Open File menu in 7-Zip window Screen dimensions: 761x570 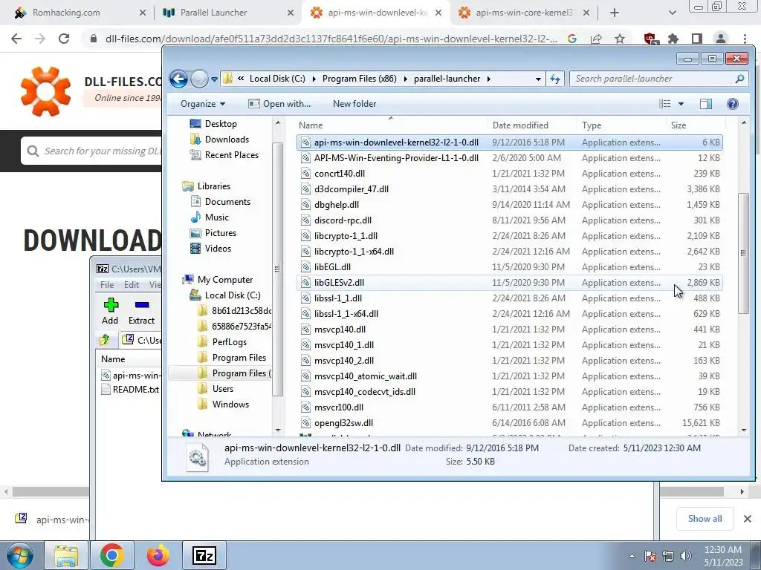pyautogui.click(x=107, y=284)
